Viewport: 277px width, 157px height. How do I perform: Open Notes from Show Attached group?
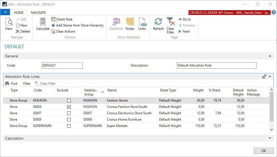(x=130, y=24)
